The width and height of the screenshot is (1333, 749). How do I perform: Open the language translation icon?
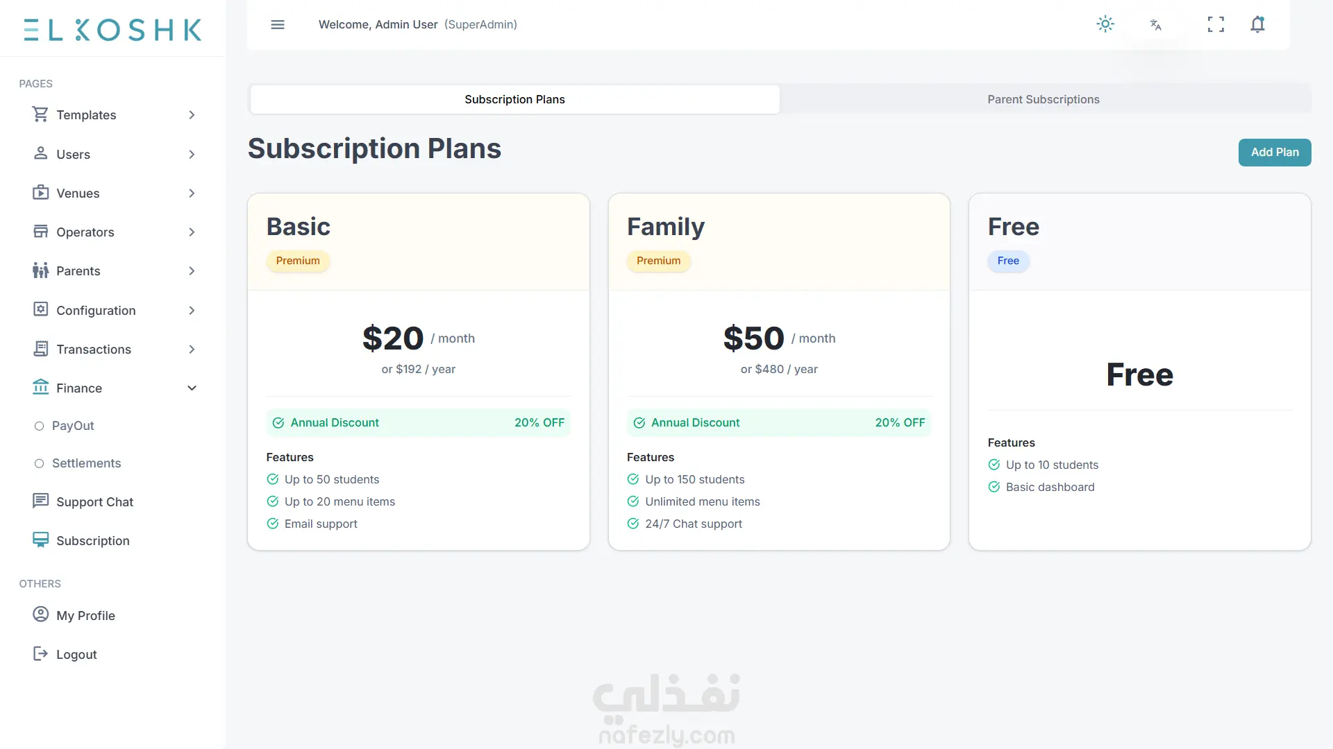point(1155,25)
